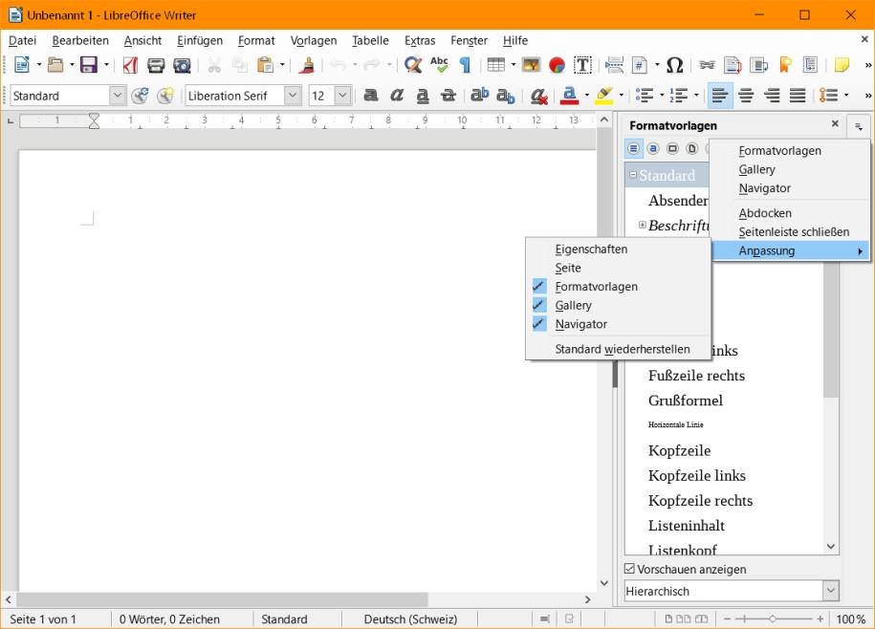Insert a table from the toolbar
The image size is (875, 629).
tap(494, 65)
